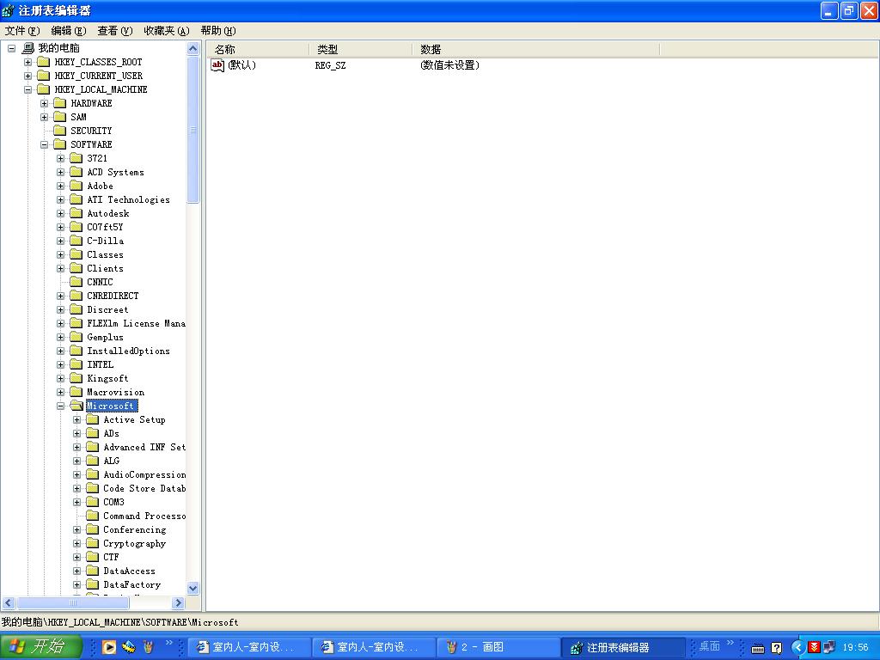This screenshot has width=880, height=660.
Task: Select the Macrovision key
Action: point(116,392)
